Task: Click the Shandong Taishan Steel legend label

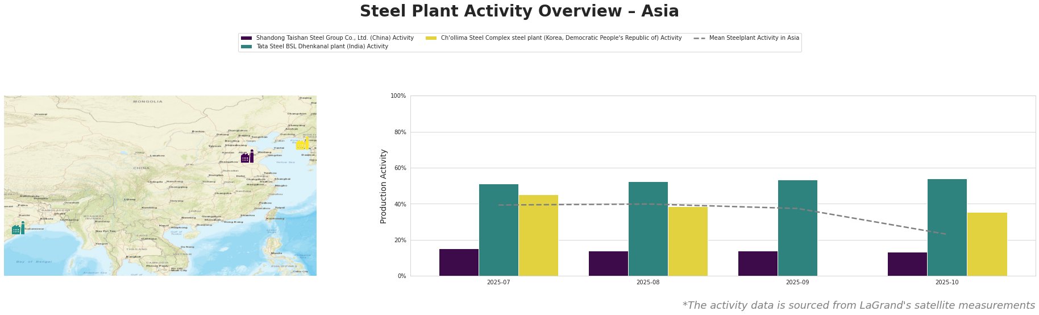Action: point(335,38)
